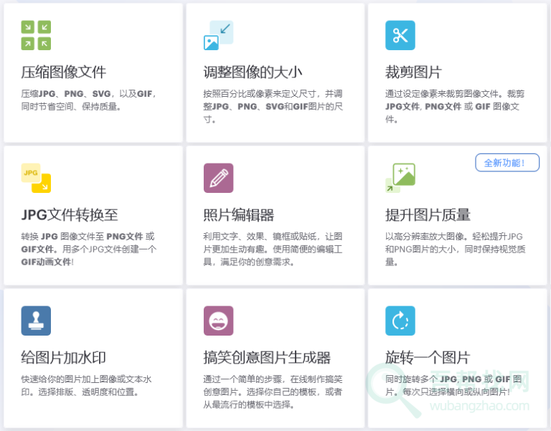
Task: Click the laughing face meme generator icon
Action: pos(218,321)
